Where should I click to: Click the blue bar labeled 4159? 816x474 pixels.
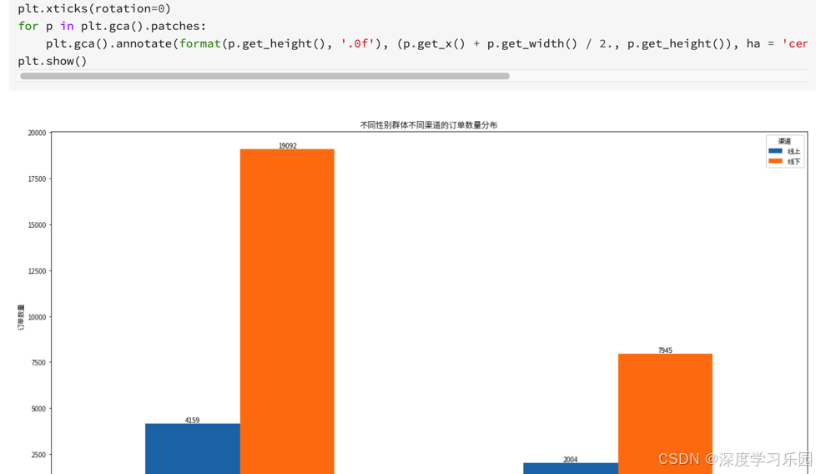(193, 448)
